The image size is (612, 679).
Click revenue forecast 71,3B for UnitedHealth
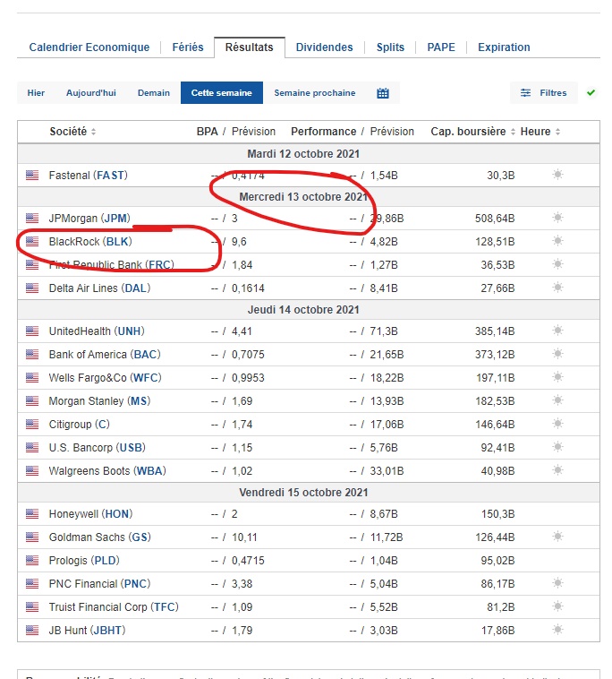pos(384,331)
